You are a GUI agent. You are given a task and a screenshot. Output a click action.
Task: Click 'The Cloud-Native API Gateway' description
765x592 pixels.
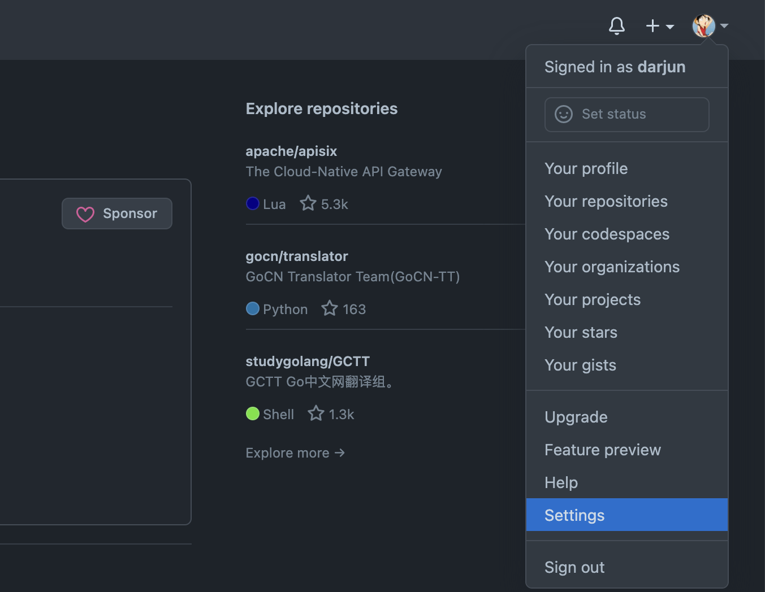pos(344,172)
